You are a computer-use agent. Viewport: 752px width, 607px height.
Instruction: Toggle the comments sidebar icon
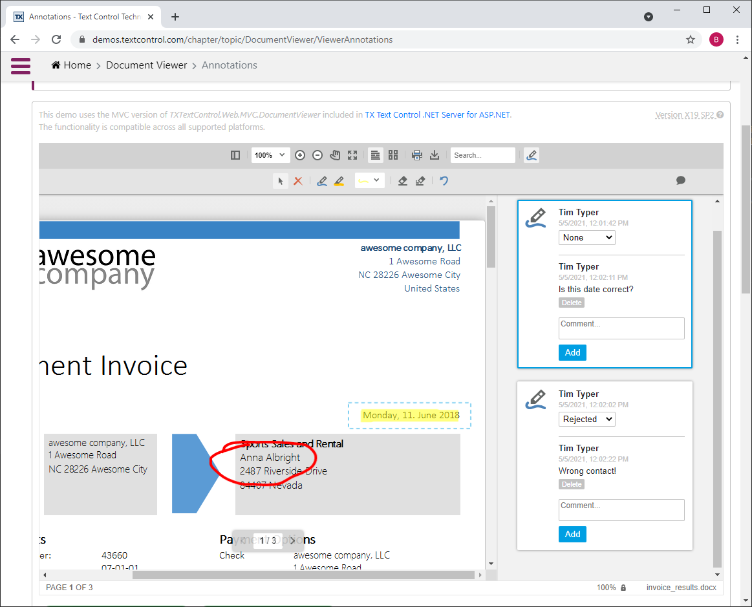click(x=680, y=181)
